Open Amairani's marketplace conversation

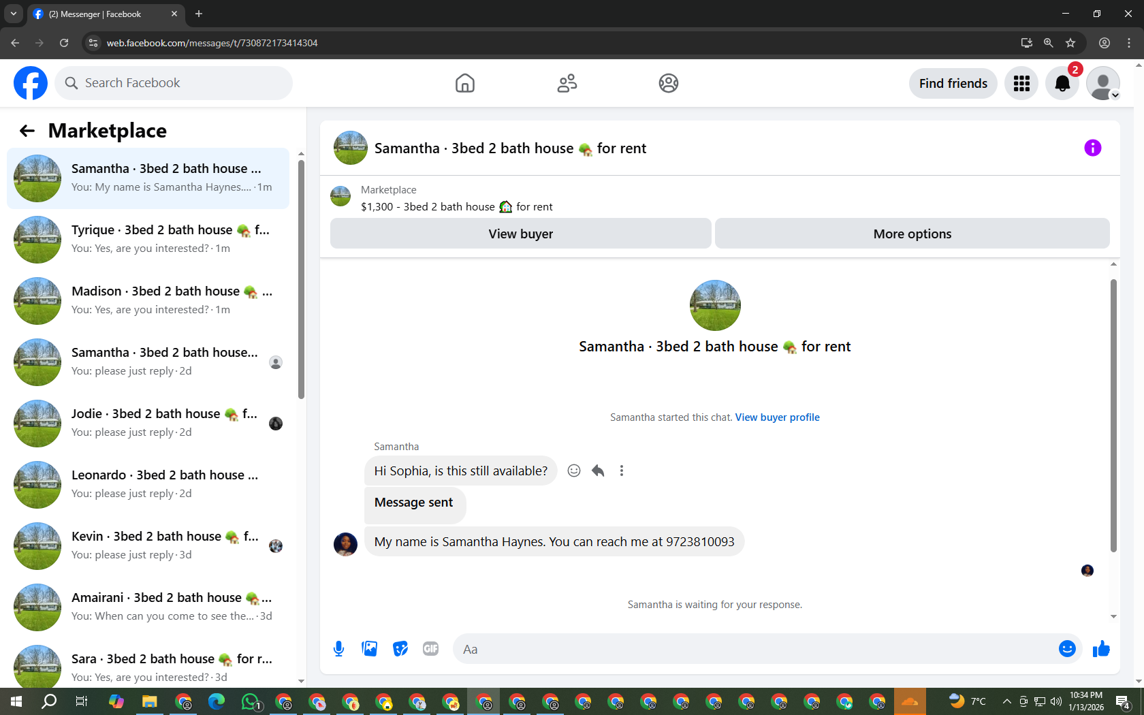[148, 607]
